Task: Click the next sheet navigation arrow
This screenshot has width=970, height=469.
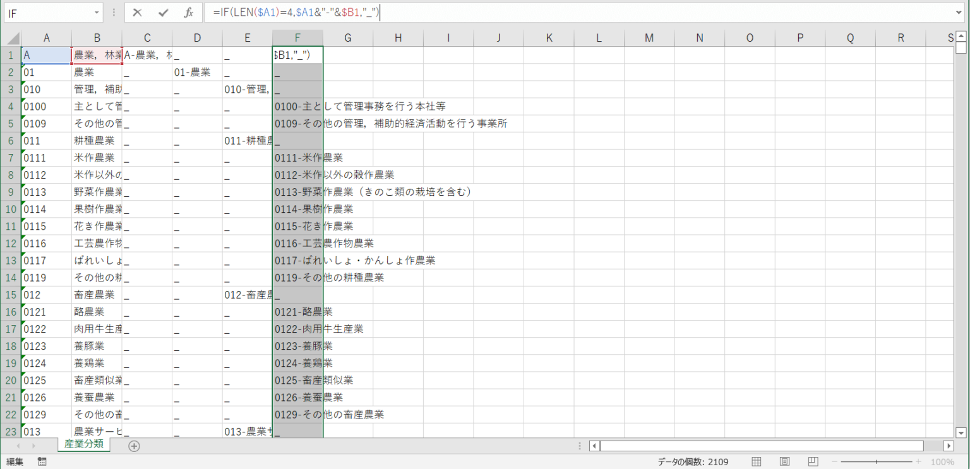Action: 33,446
